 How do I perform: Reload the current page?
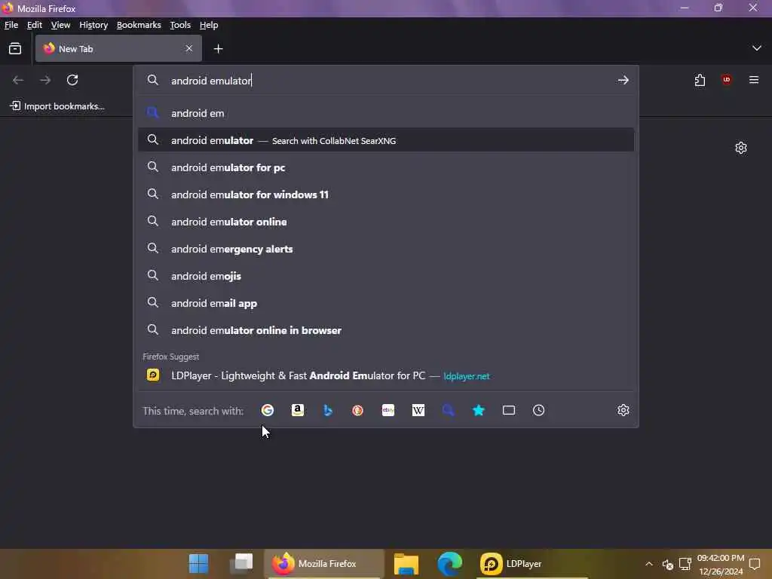[72, 80]
